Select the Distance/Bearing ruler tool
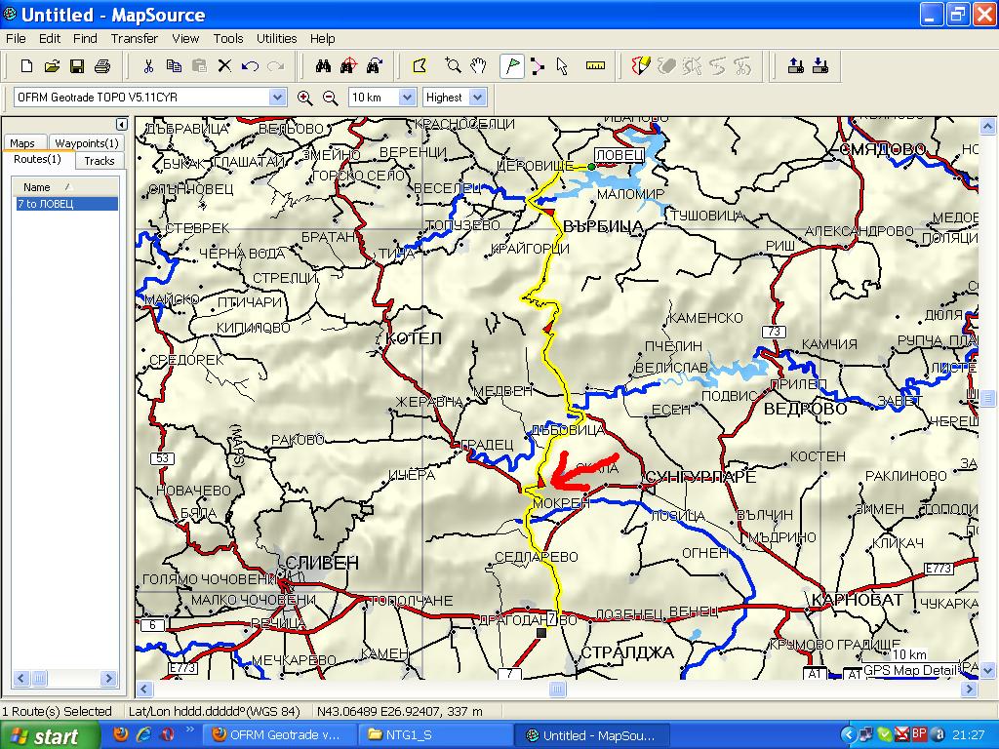This screenshot has height=749, width=999. pos(595,65)
